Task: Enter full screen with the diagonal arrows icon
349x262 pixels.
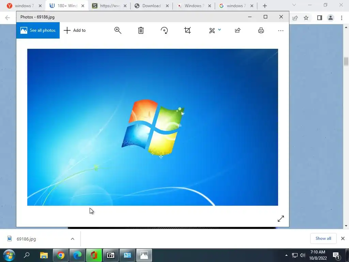Action: [281, 219]
